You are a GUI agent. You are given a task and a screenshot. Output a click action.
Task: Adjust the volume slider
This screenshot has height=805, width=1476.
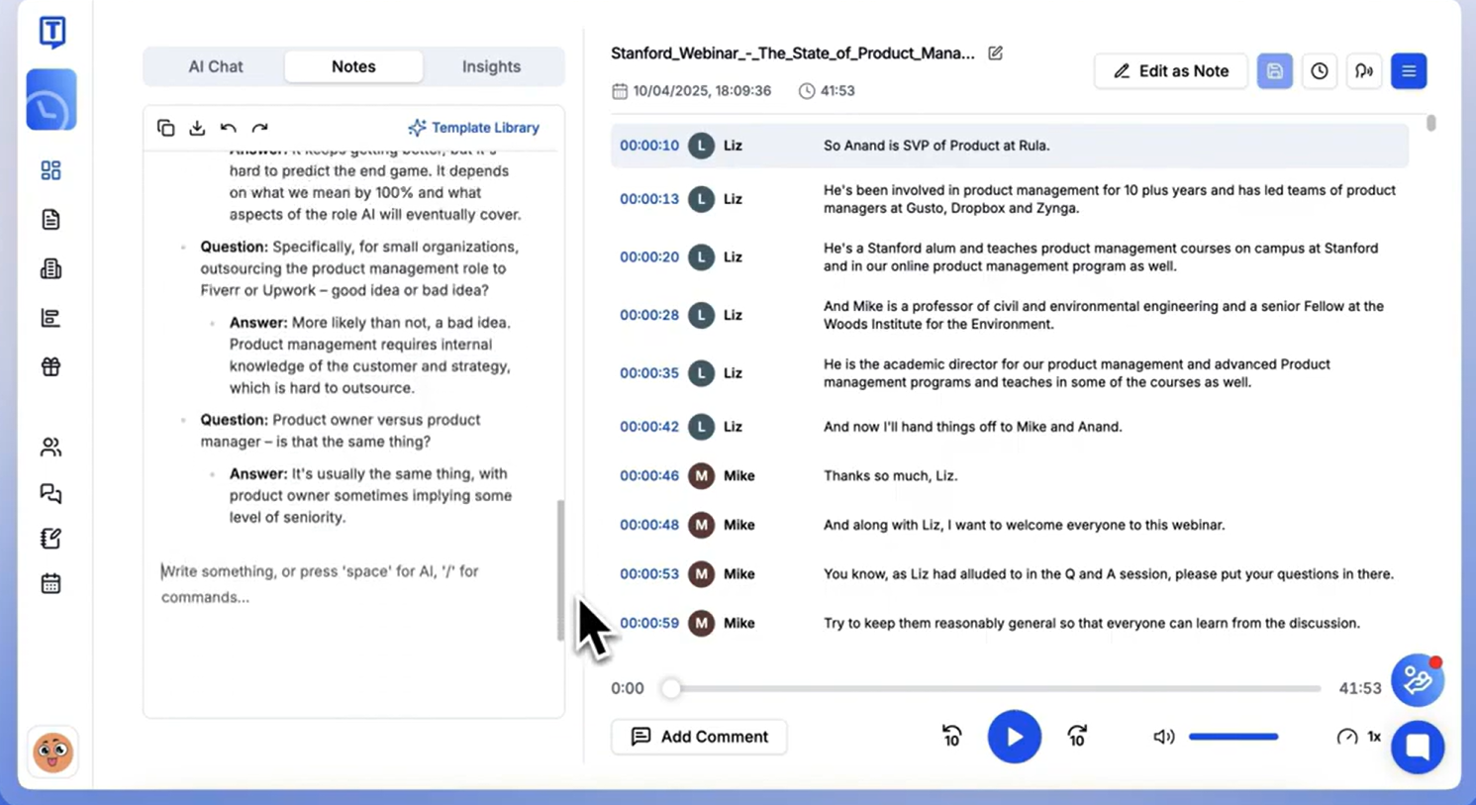tap(1232, 737)
